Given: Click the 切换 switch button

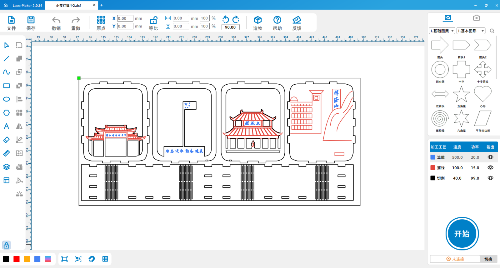Looking at the screenshot, I should pyautogui.click(x=488, y=259).
